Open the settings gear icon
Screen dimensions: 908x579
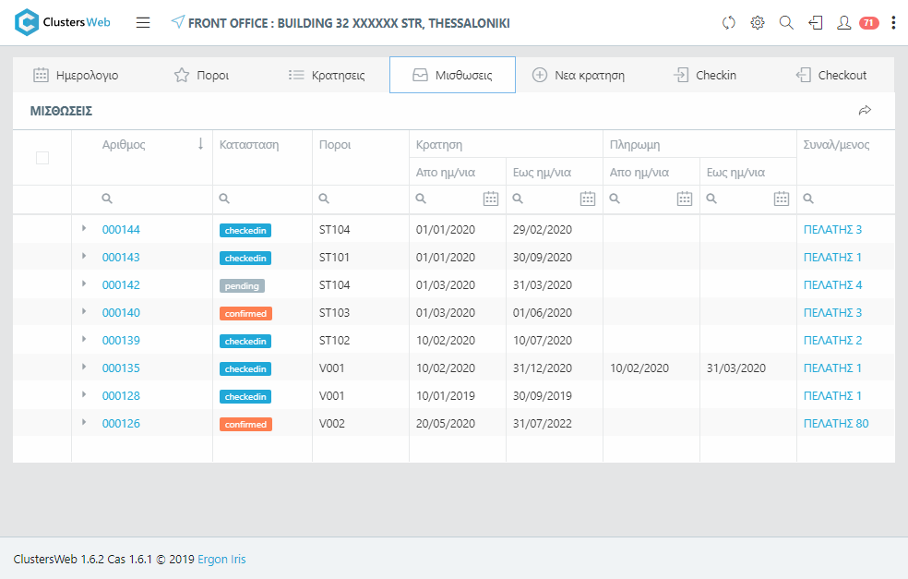coord(758,23)
